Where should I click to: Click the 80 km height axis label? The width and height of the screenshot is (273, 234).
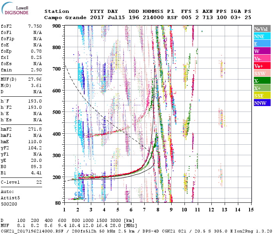point(58,203)
